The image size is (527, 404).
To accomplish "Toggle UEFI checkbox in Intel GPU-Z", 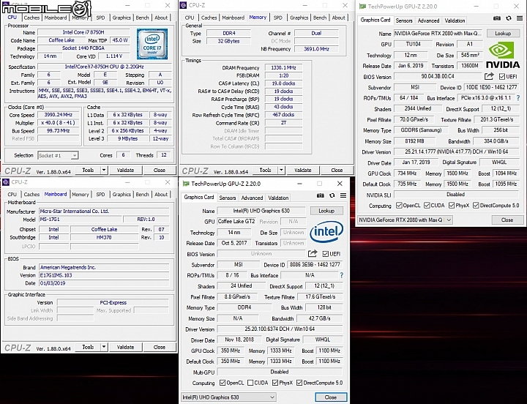I will pyautogui.click(x=325, y=254).
